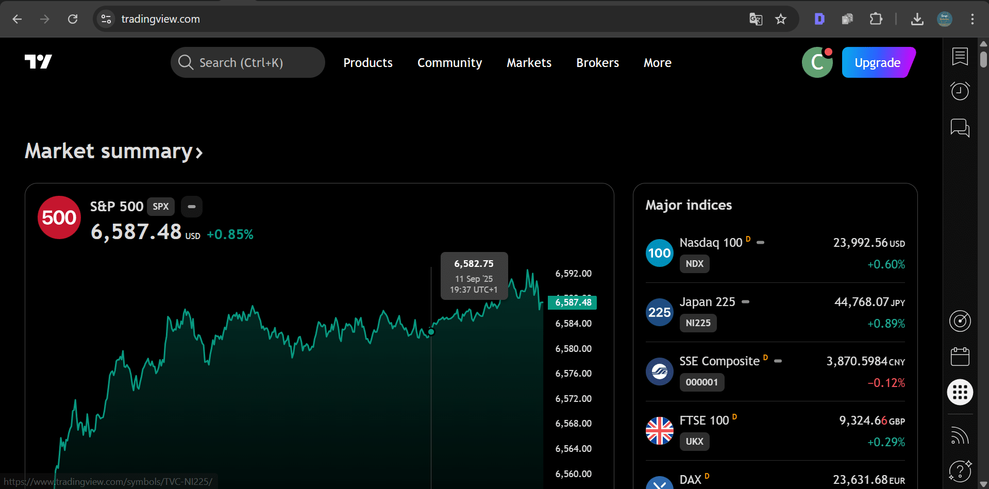
Task: Open the watchlist panel icon in sidebar
Action: 960,57
